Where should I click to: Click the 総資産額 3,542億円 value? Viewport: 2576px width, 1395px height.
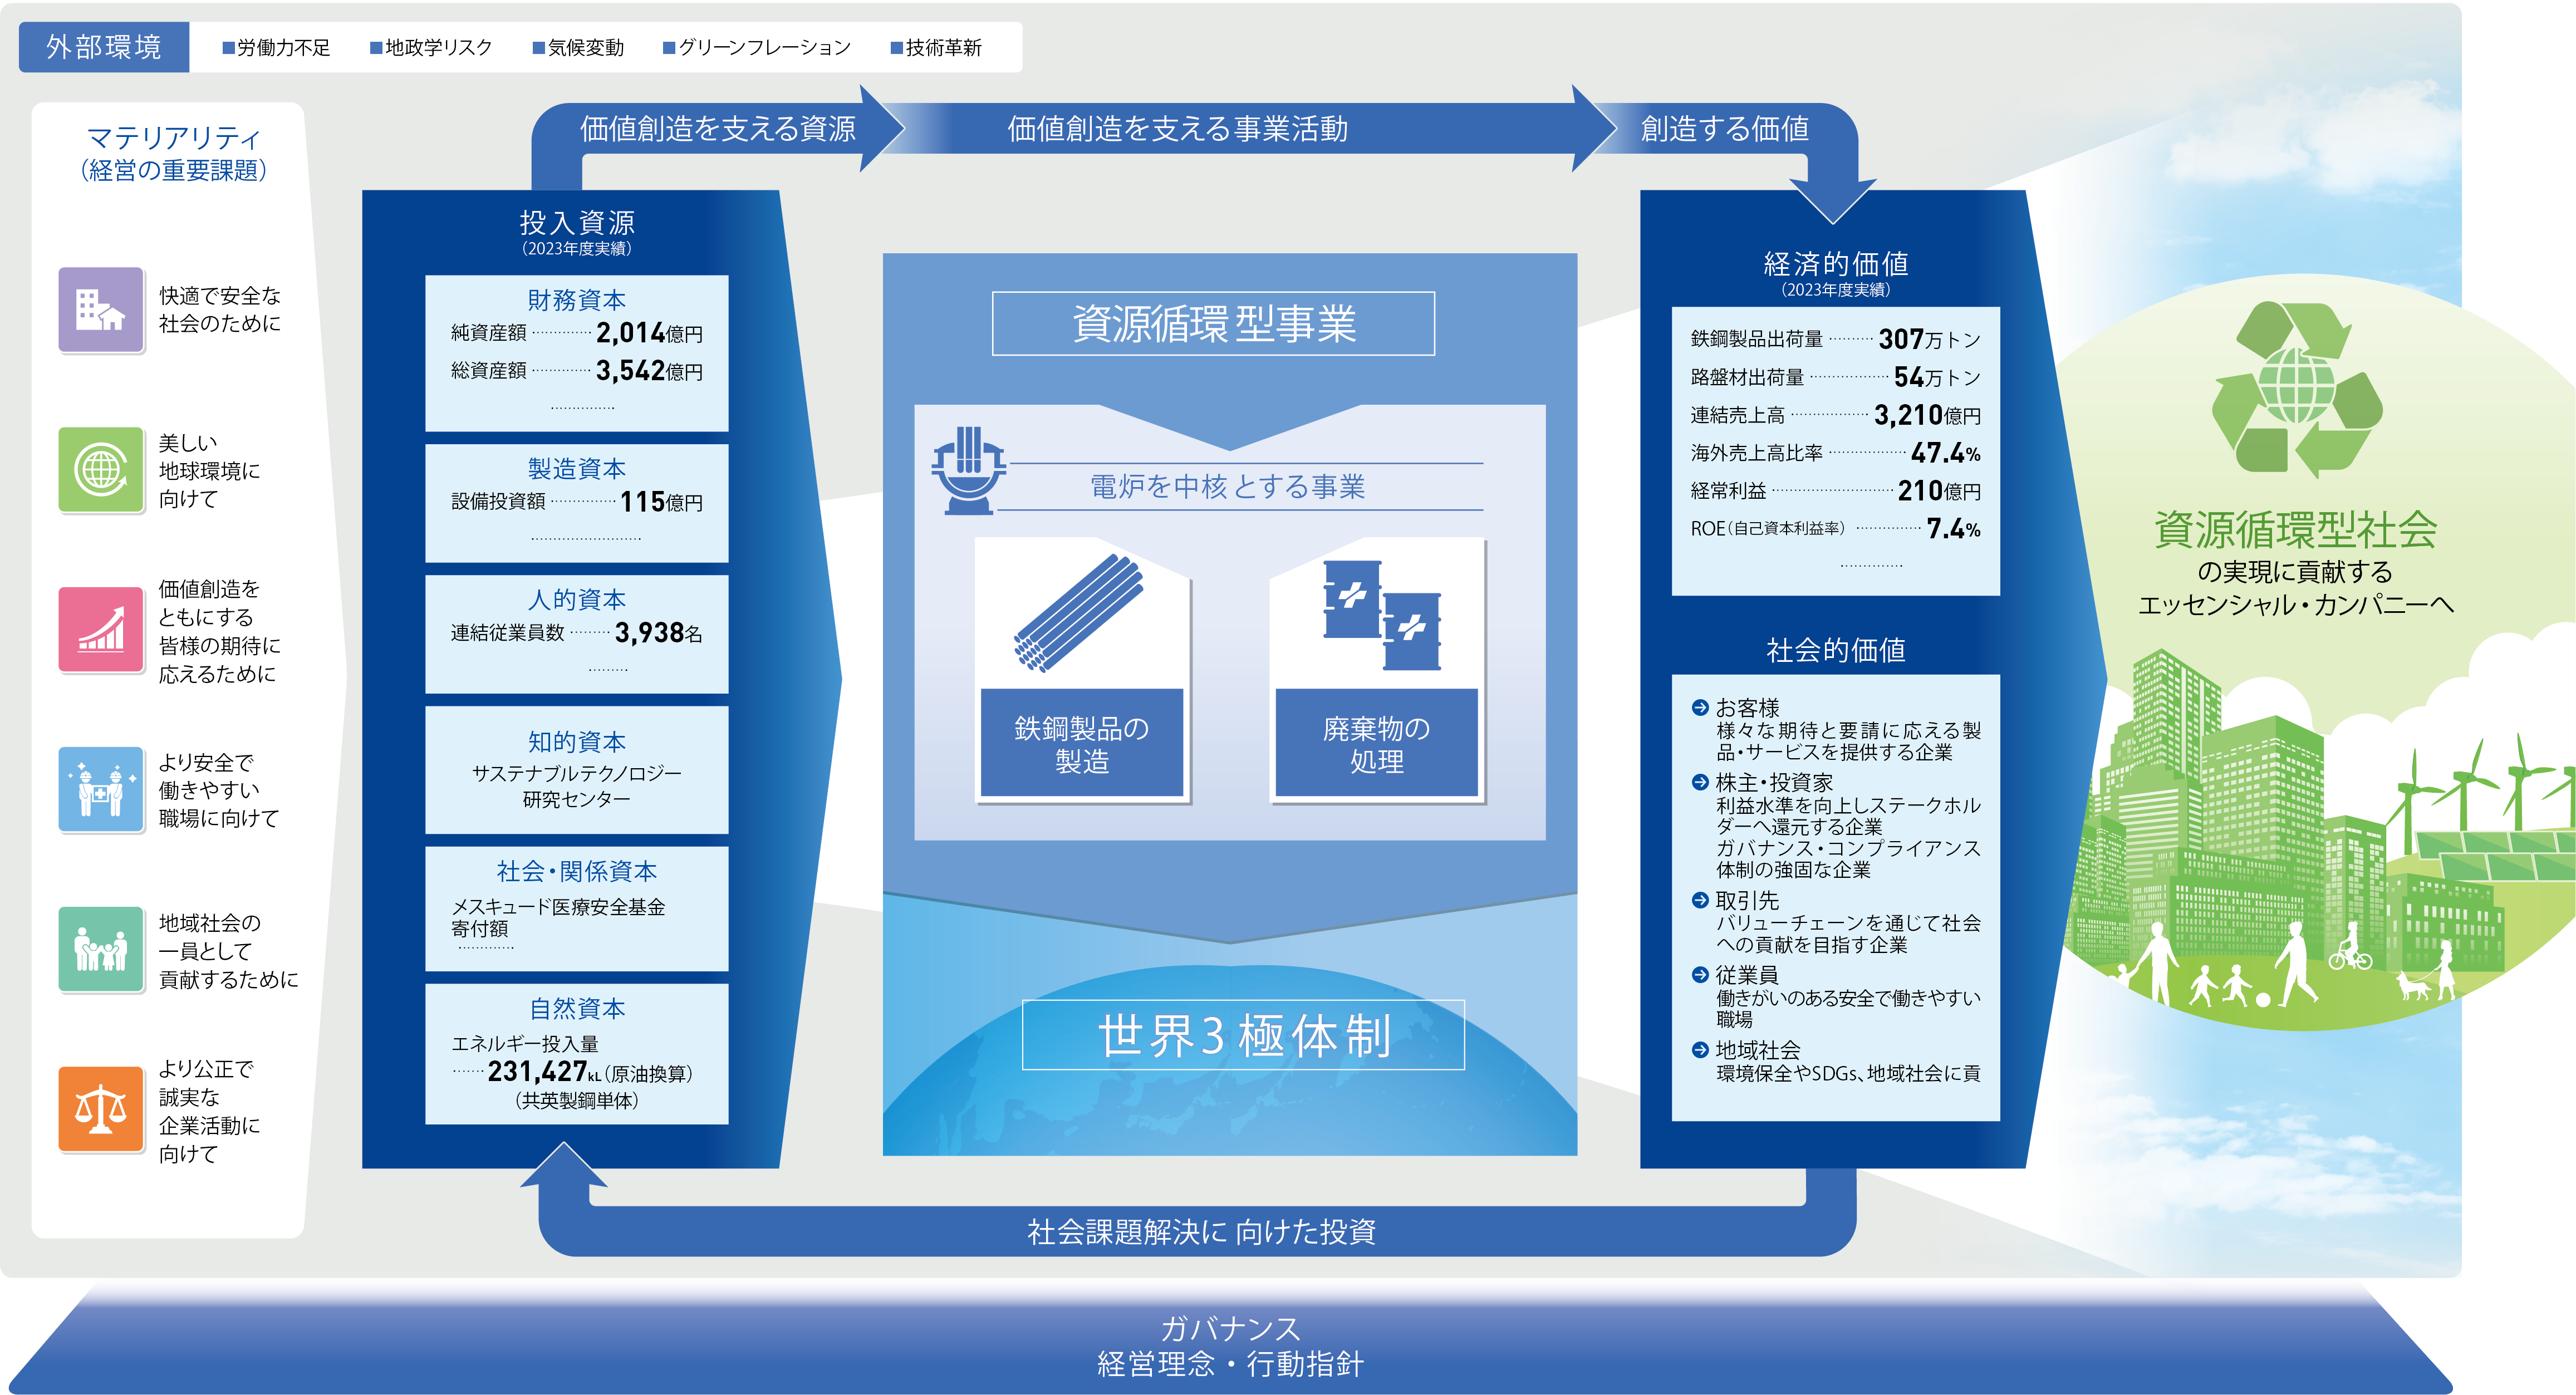coord(577,371)
